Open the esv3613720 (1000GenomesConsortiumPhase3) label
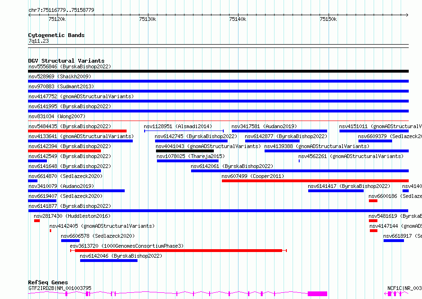 tap(127, 246)
